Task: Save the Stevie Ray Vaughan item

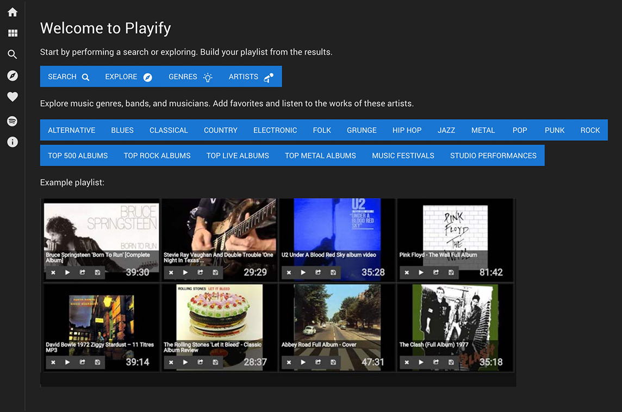Action: pos(215,272)
